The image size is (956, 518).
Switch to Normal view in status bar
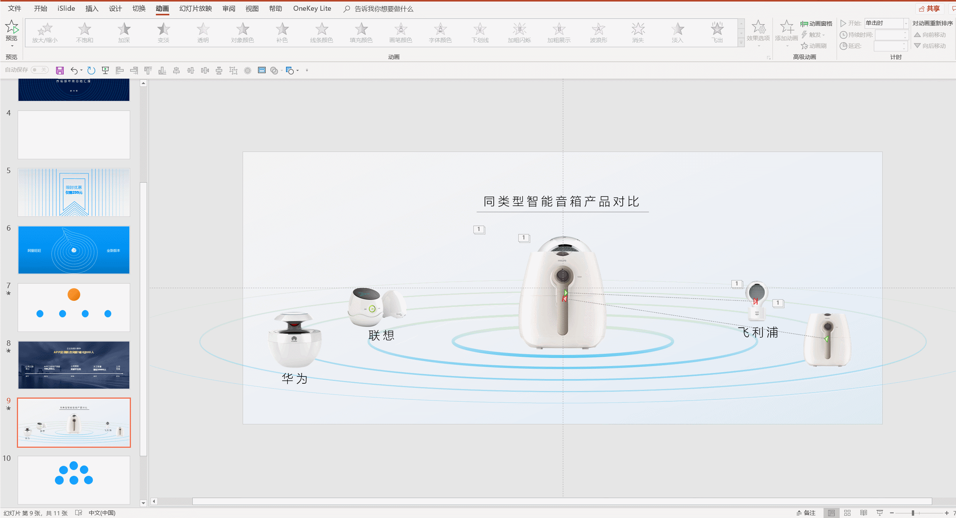831,513
